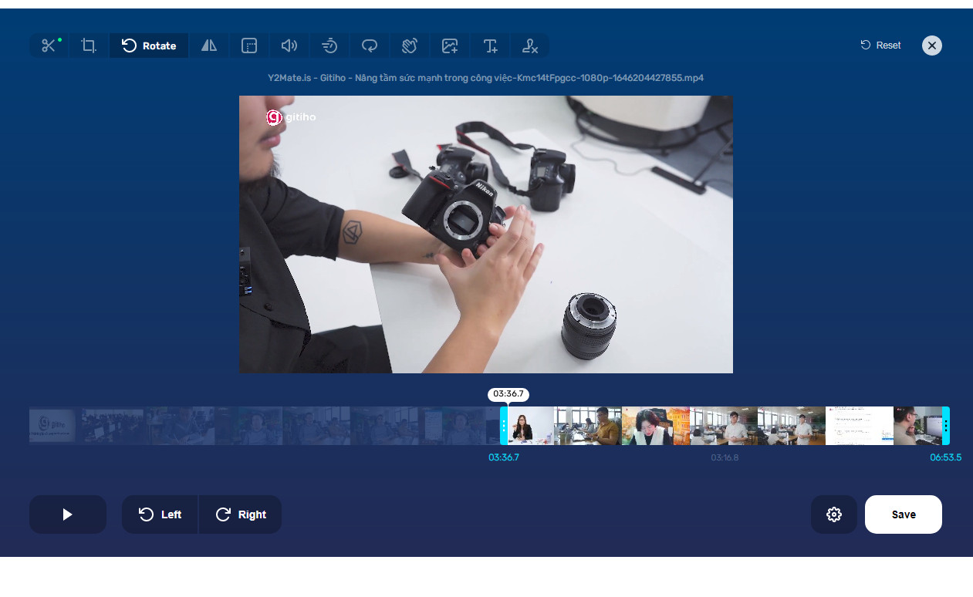Open the Change speed tool
Screen dimensions: 973x597
click(329, 46)
